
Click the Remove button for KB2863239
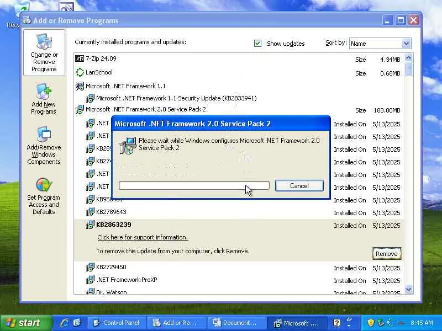pyautogui.click(x=387, y=254)
